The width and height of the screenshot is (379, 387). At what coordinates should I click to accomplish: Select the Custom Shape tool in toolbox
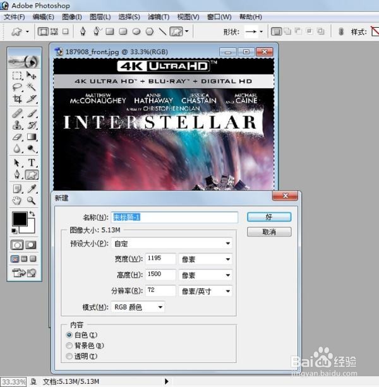click(32, 175)
